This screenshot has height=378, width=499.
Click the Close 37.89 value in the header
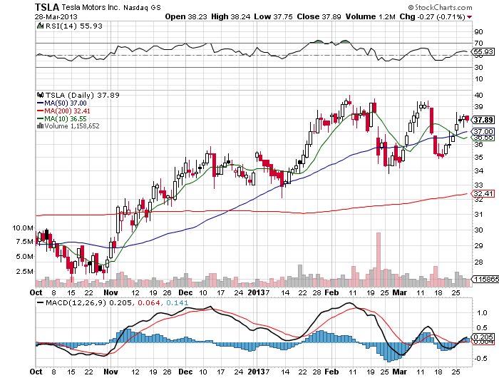point(319,16)
